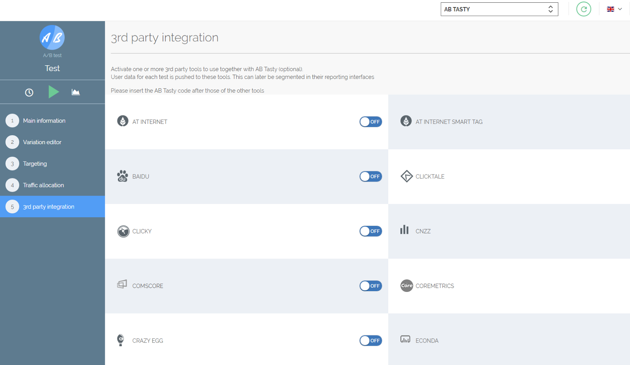630x365 pixels.
Task: Click the ClickTale diamond icon
Action: pyautogui.click(x=406, y=176)
